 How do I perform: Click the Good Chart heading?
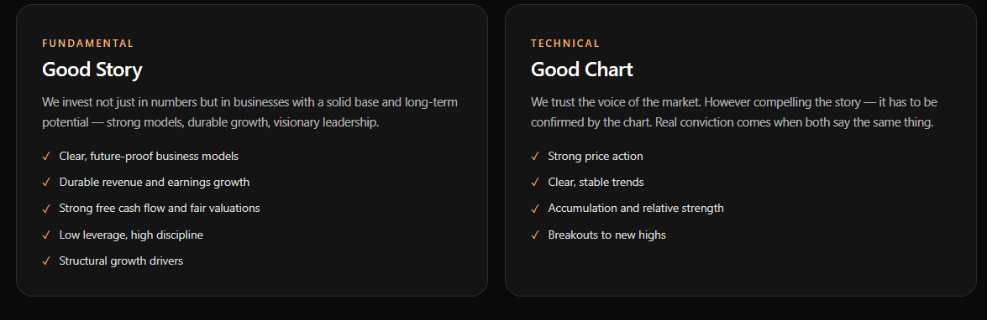tap(581, 69)
